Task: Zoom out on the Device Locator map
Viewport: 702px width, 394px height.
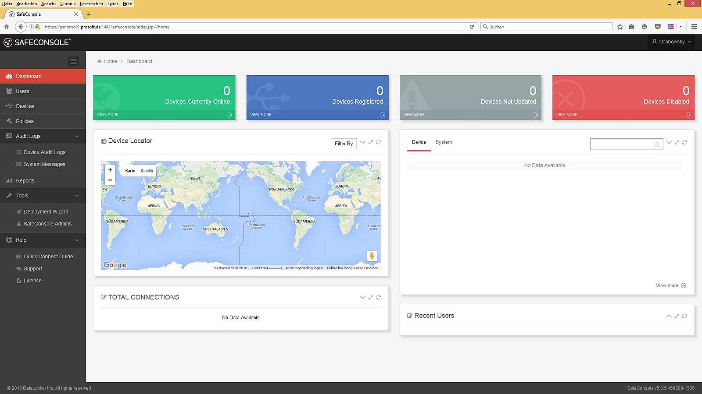Action: tap(110, 180)
